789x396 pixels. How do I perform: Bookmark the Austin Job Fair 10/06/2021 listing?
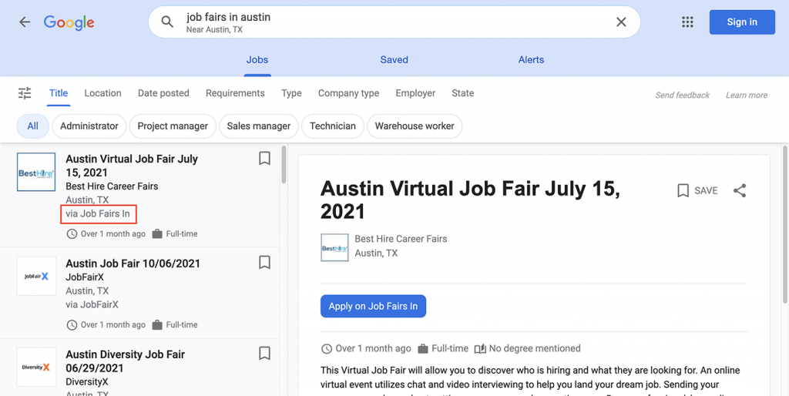(265, 262)
